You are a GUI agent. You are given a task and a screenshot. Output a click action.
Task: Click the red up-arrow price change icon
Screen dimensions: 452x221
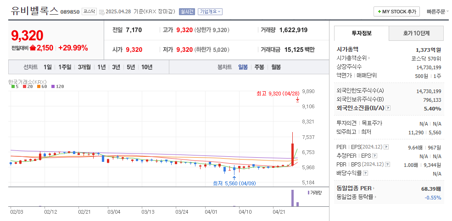33,48
